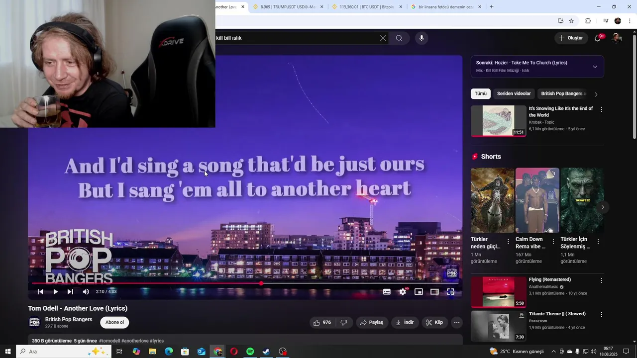Dislike the video
The height and width of the screenshot is (358, 637).
[343, 322]
